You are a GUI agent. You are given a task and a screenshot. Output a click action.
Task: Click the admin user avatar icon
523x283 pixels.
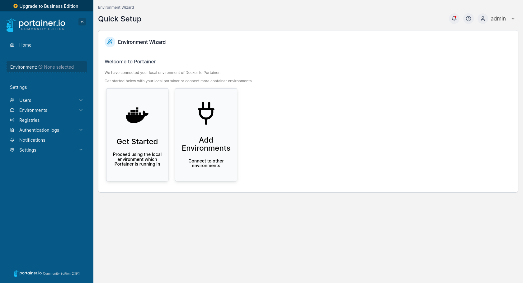[x=483, y=19]
